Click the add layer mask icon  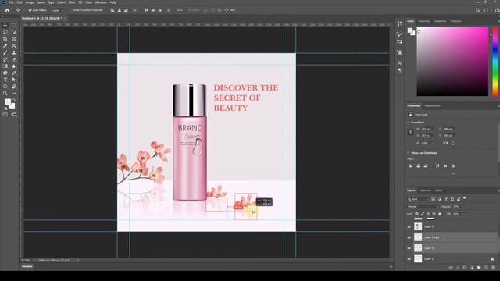pyautogui.click(x=465, y=268)
